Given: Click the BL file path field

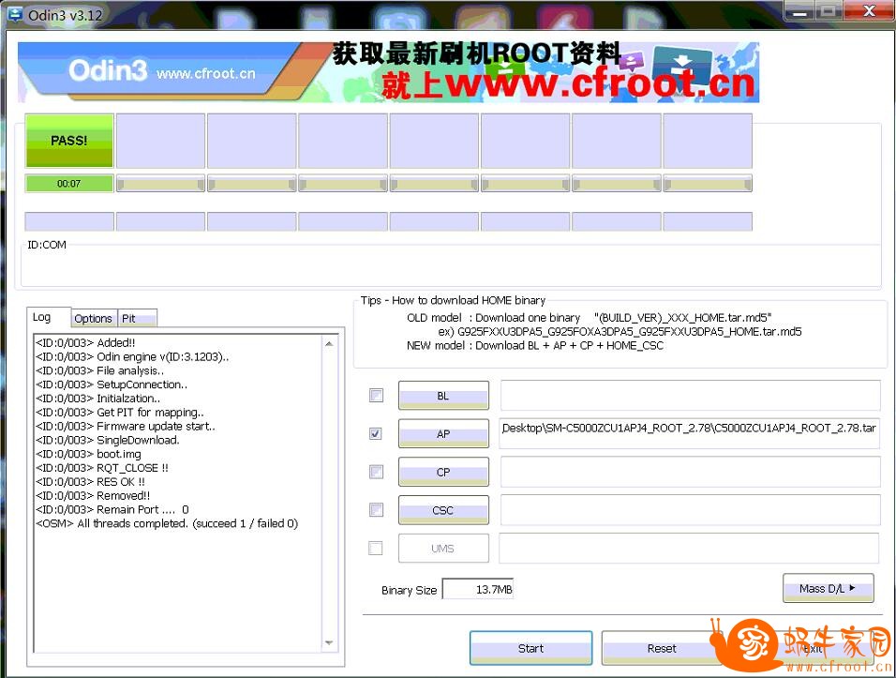Looking at the screenshot, I should [x=691, y=396].
